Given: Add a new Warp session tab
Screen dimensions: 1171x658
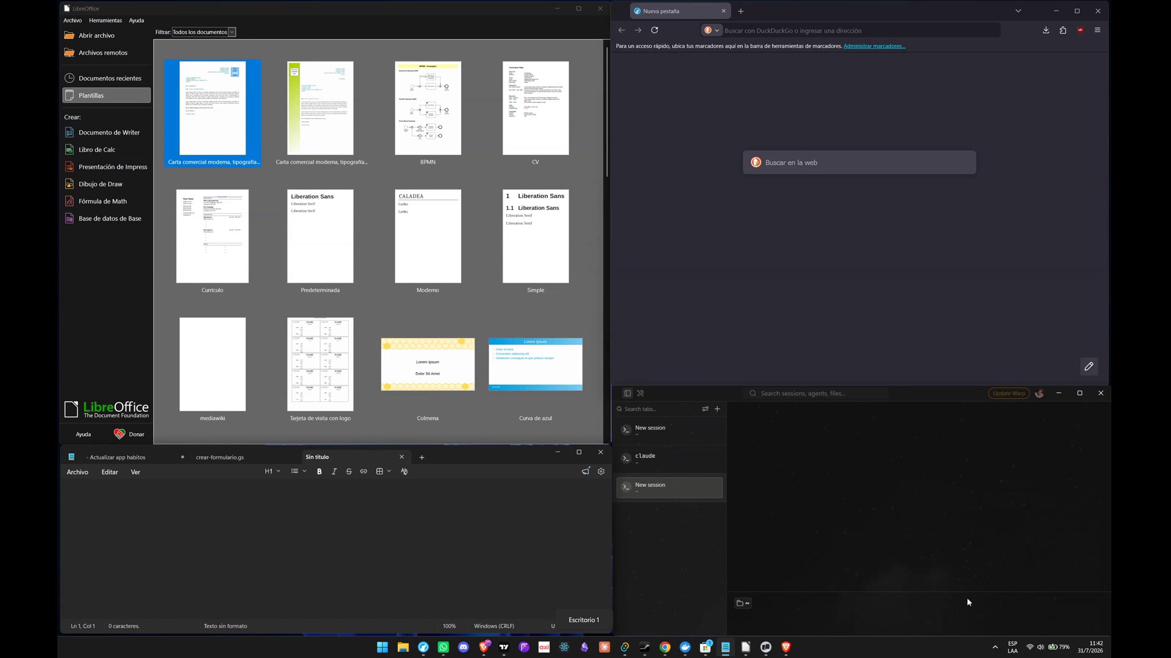Looking at the screenshot, I should point(717,409).
